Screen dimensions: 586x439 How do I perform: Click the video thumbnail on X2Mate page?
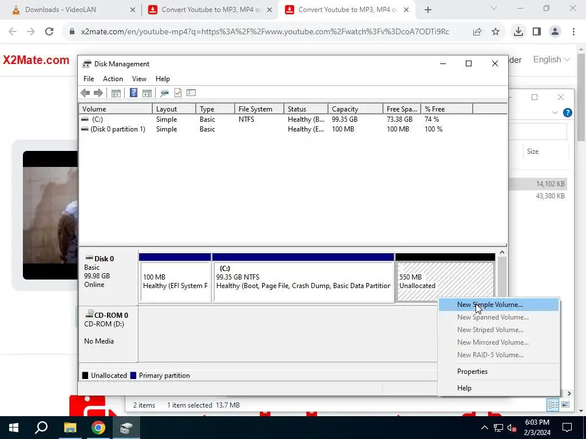click(x=50, y=215)
